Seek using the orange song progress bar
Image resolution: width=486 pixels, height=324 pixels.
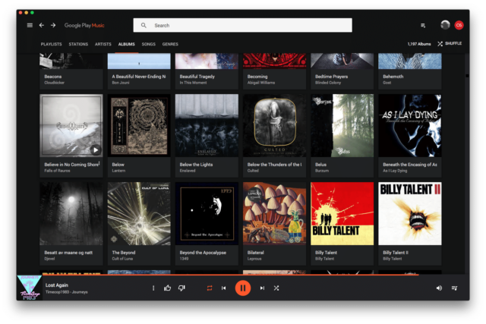[229, 275]
